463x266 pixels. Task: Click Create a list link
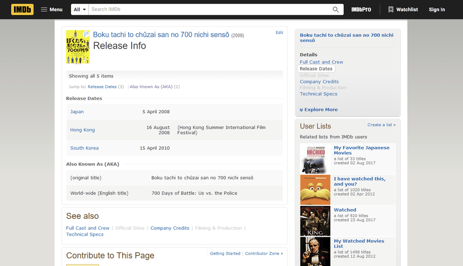(380, 125)
